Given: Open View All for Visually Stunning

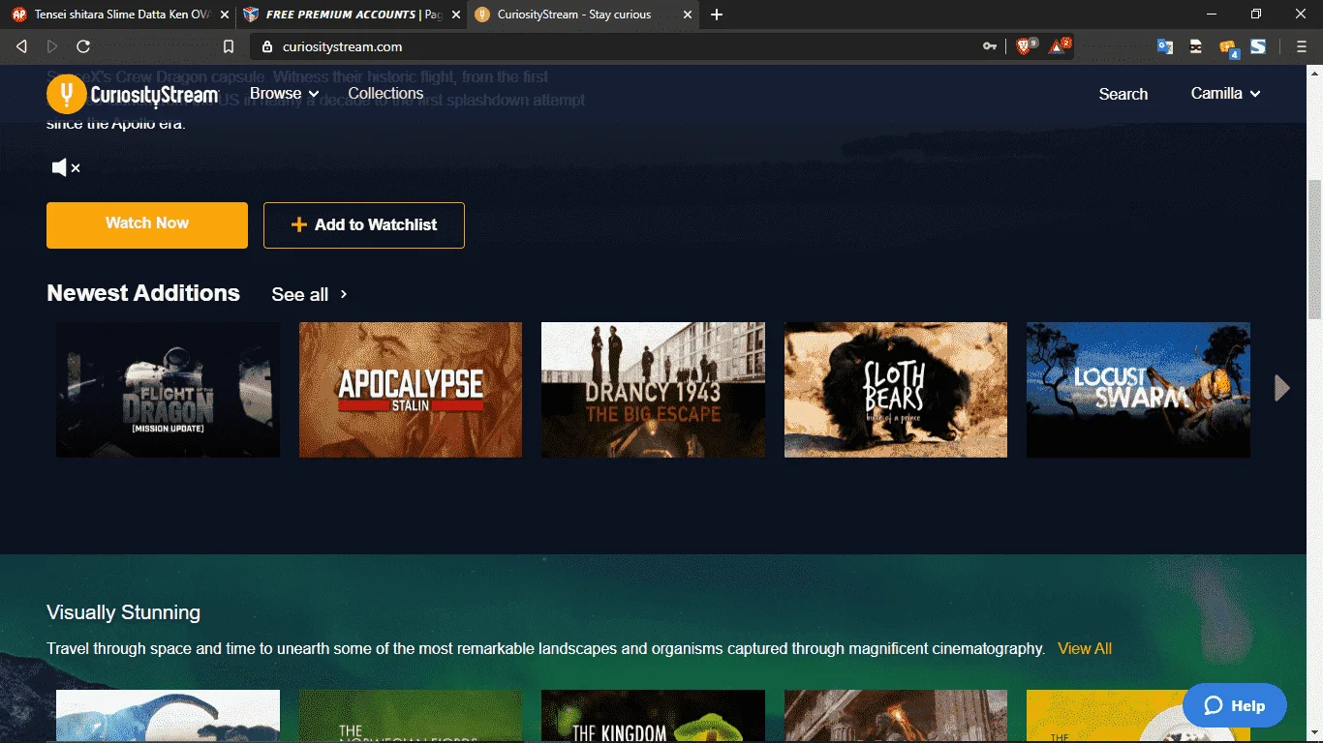Looking at the screenshot, I should pyautogui.click(x=1085, y=648).
